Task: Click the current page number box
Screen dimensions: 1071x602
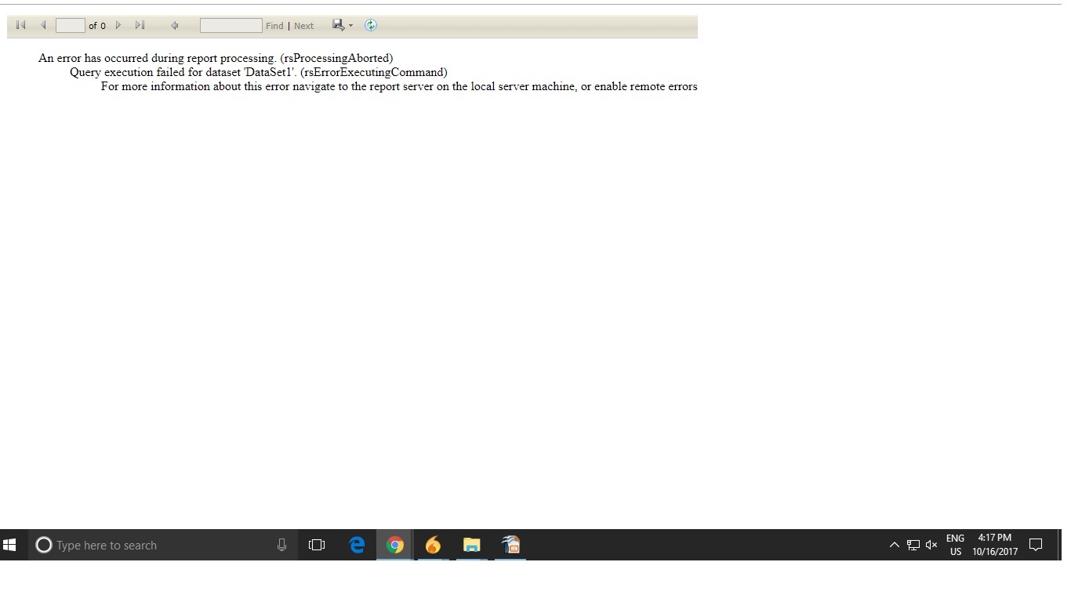Action: [70, 25]
